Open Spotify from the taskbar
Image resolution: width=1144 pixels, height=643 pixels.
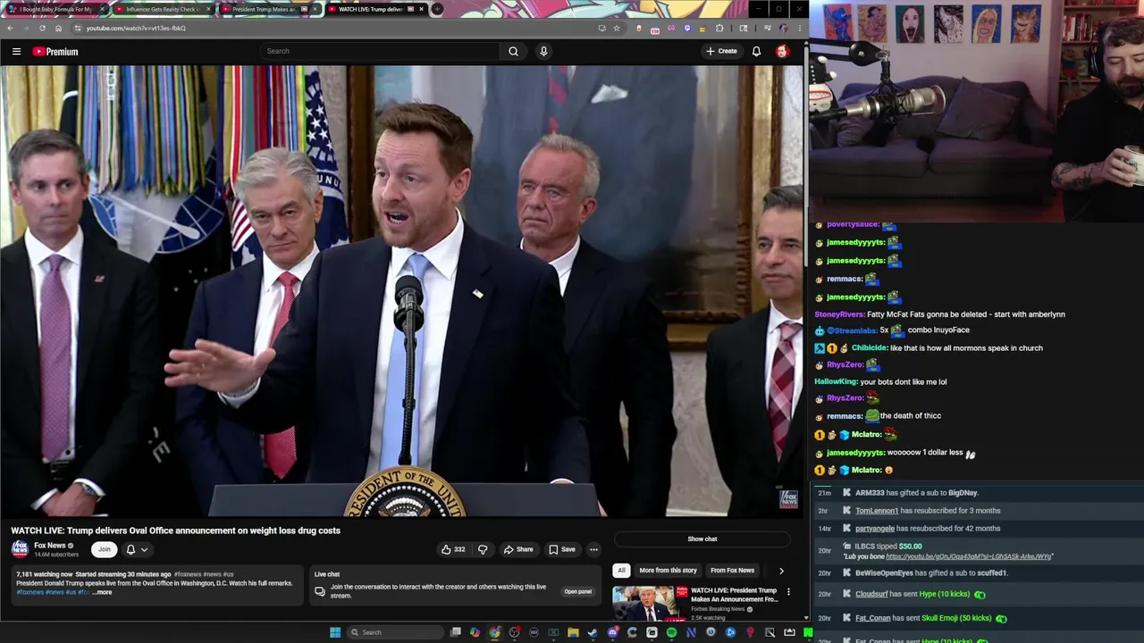(x=671, y=632)
